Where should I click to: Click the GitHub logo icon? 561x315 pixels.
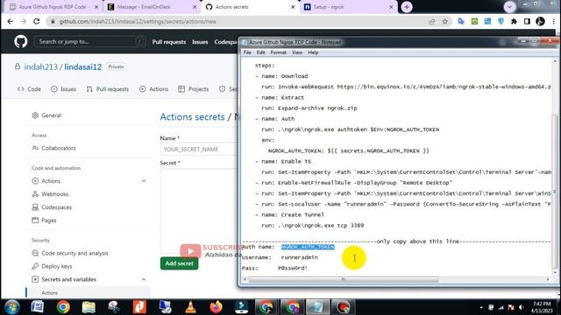click(21, 42)
